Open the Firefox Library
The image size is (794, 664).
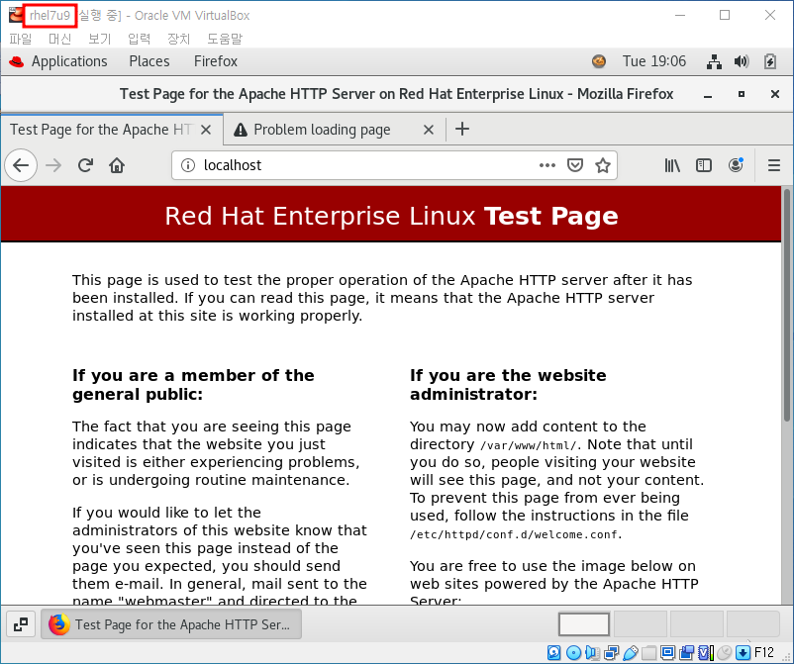coord(672,165)
